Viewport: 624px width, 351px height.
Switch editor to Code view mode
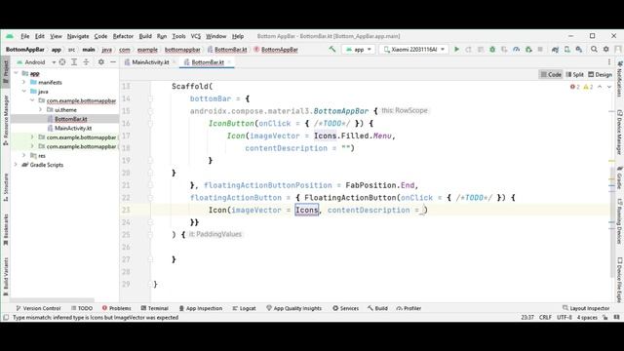click(x=551, y=74)
